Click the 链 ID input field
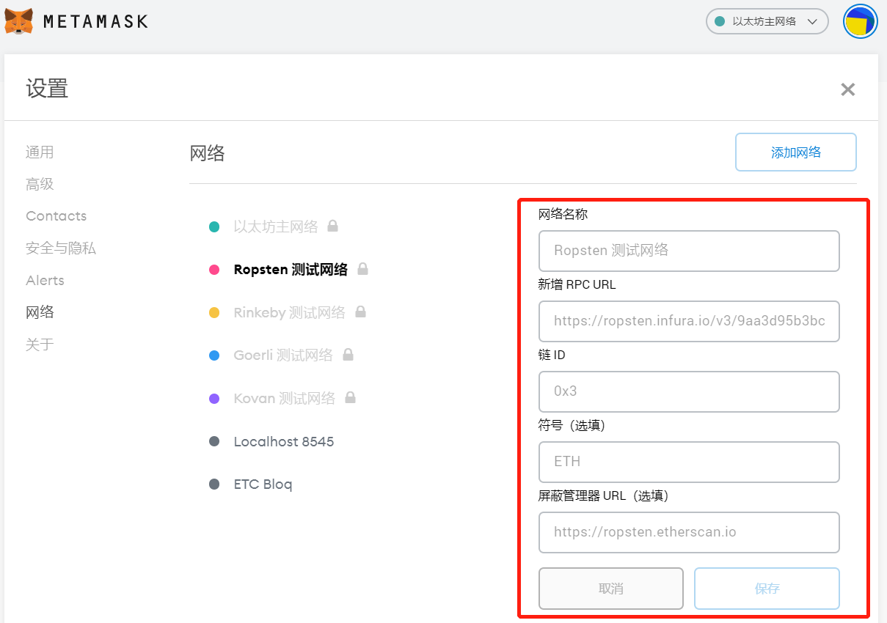This screenshot has width=887, height=623. pos(689,391)
